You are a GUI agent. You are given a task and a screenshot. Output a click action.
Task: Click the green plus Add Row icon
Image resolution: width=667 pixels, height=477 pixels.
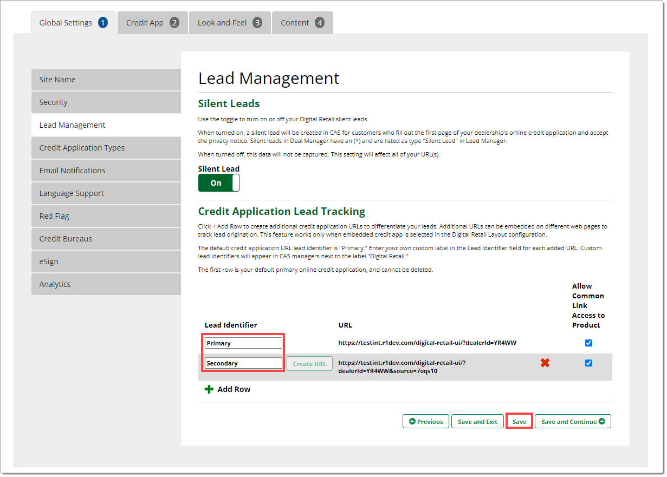pos(209,389)
